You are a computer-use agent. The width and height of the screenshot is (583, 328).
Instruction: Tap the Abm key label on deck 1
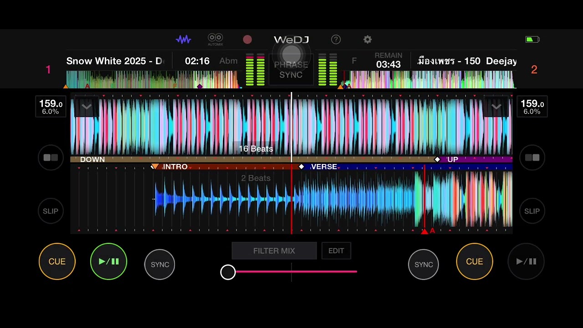228,61
